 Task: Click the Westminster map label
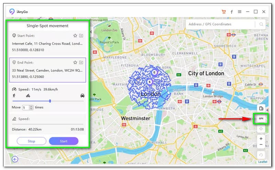coord(135,118)
